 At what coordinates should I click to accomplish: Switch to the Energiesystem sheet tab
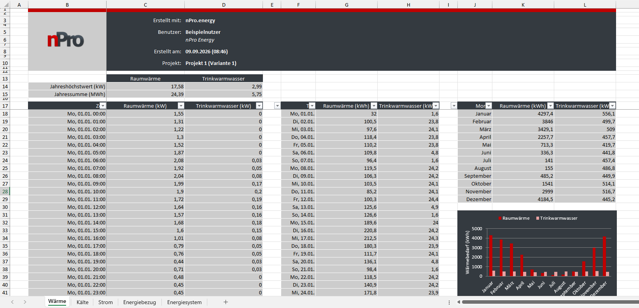pyautogui.click(x=184, y=302)
